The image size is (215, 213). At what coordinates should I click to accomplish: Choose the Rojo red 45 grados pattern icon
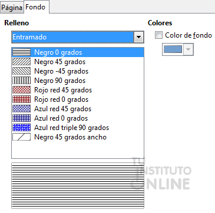pos(22,90)
